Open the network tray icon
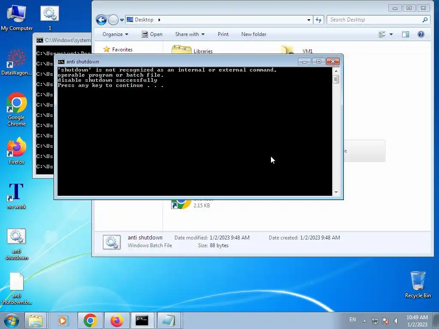439x329 pixels. [x=375, y=321]
